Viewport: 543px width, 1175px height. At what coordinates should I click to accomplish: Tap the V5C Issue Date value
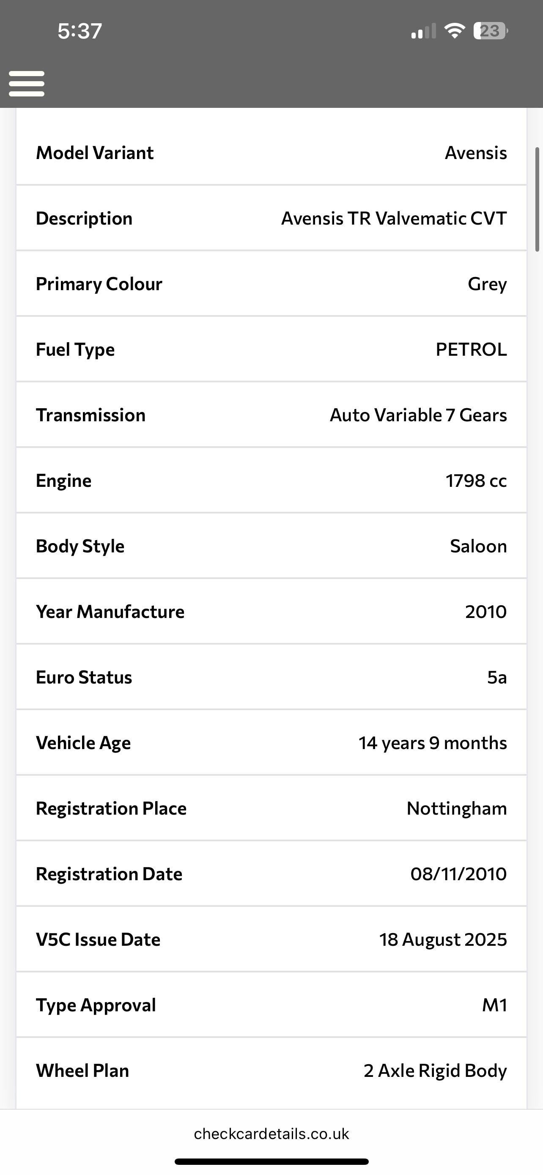(443, 940)
